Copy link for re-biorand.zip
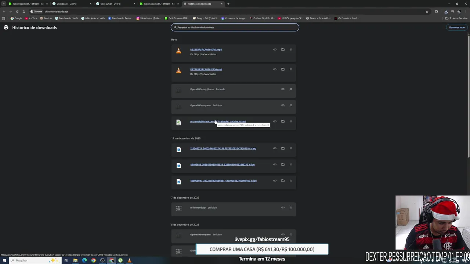 tap(283, 208)
